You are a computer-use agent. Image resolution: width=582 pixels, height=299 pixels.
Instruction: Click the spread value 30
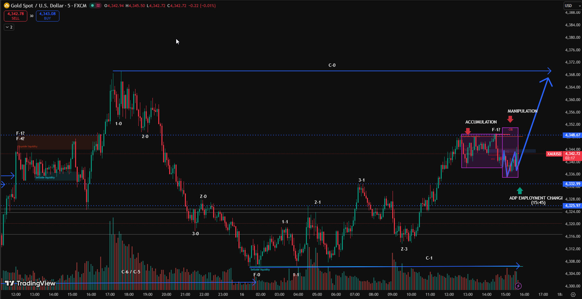point(31,16)
